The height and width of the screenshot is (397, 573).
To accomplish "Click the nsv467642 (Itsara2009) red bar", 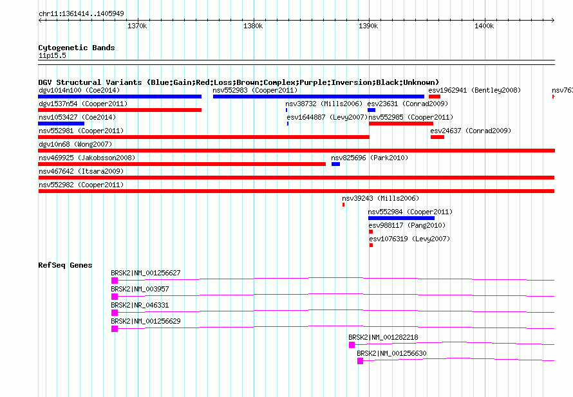I will 296,178.
